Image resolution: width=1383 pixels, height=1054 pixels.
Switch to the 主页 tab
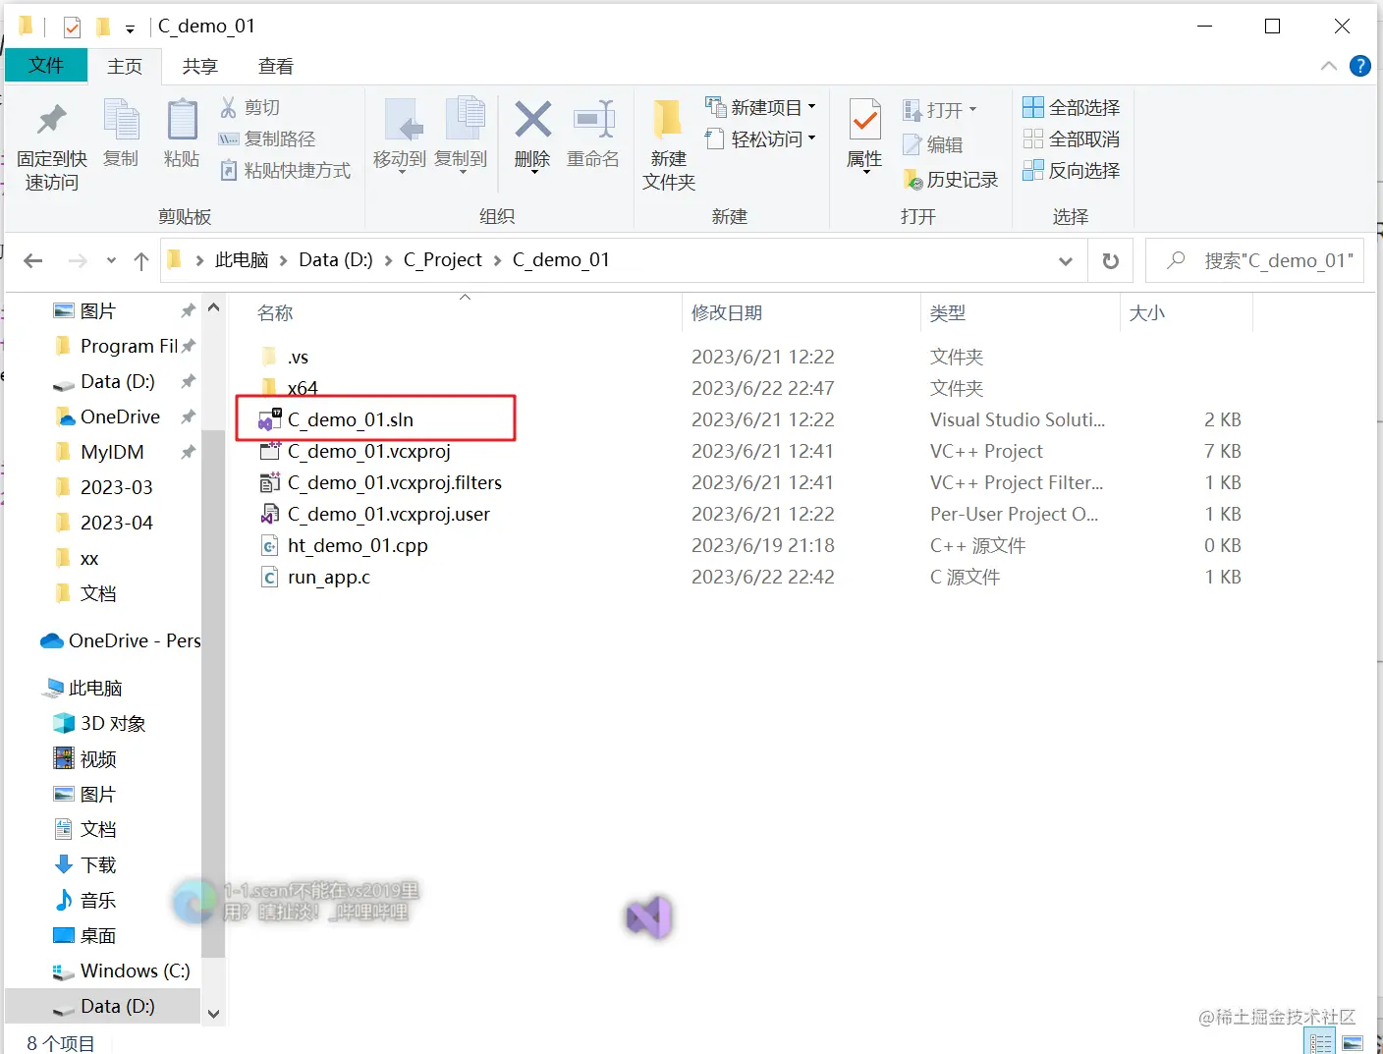point(125,66)
